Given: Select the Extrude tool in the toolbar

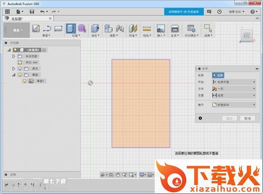Looking at the screenshot, I should point(71,28).
